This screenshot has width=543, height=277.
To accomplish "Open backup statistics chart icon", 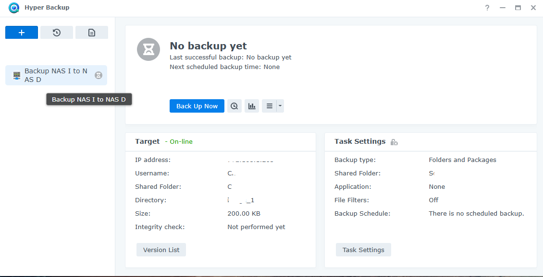I will pos(252,106).
